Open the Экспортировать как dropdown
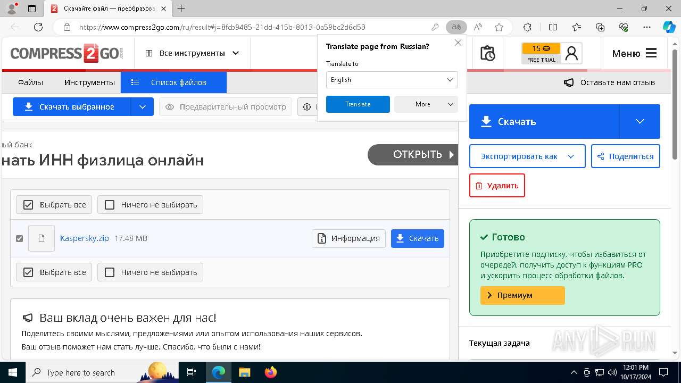The height and width of the screenshot is (383, 681). coord(527,156)
